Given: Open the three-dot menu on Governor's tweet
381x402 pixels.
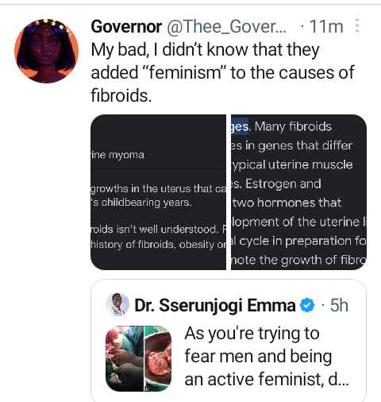Looking at the screenshot, I should click(x=357, y=25).
